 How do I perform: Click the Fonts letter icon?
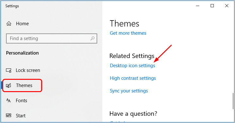pyautogui.click(x=9, y=101)
